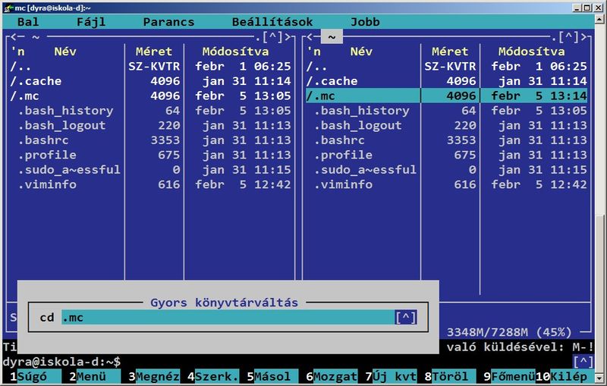Sort right panel by Név column

tap(361, 52)
